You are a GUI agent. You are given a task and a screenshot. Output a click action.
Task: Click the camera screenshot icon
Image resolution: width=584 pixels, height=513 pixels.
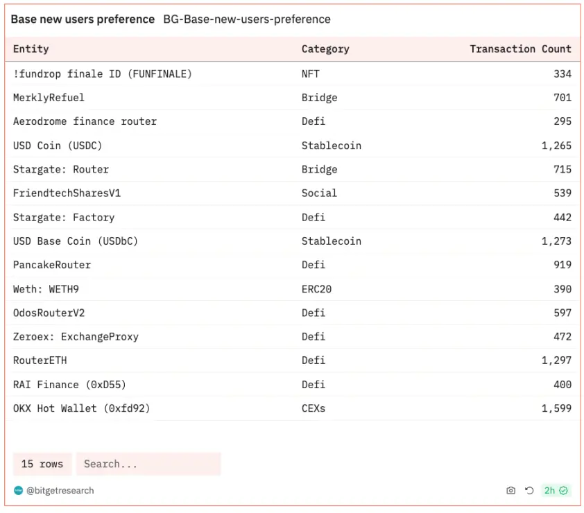coord(511,491)
